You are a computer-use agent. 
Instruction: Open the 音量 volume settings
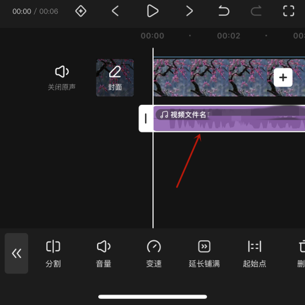click(x=104, y=254)
